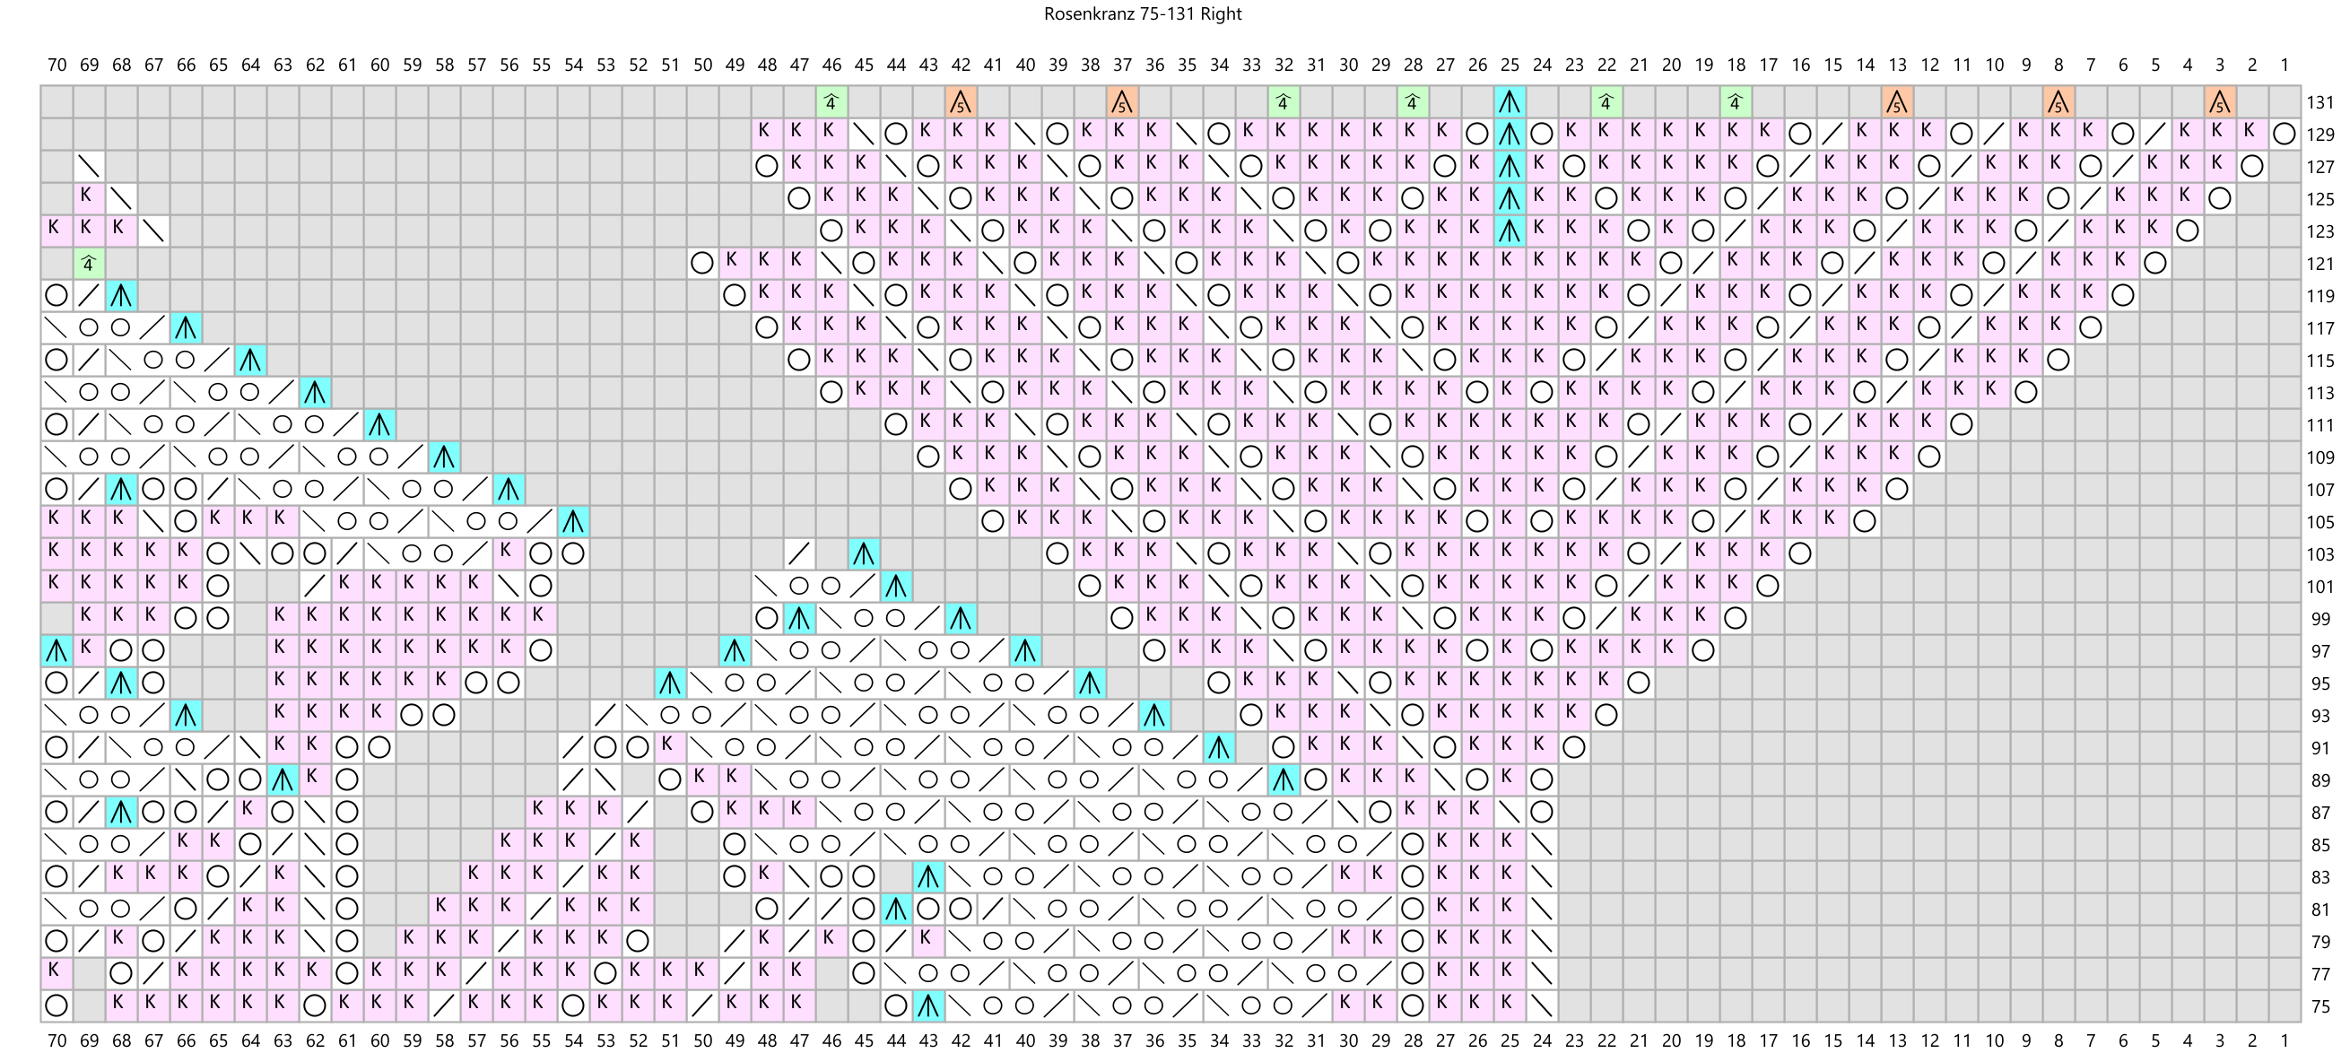Click backslash decrease at column 69, row 127
Viewport: 2341px width, 1062px height.
pyautogui.click(x=88, y=166)
